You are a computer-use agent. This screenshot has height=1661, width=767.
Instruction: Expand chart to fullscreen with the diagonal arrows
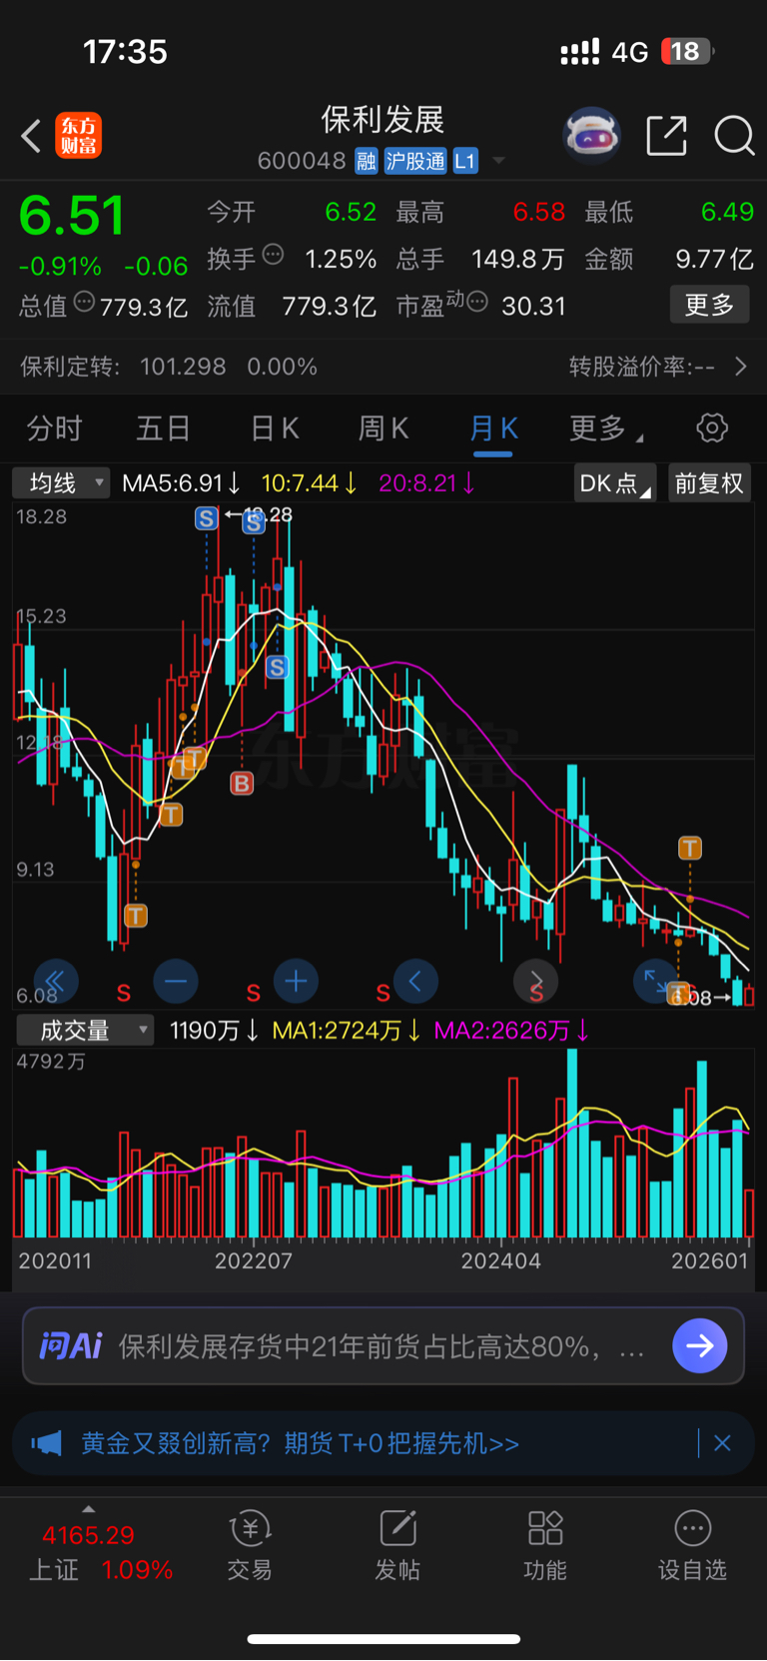tap(655, 982)
